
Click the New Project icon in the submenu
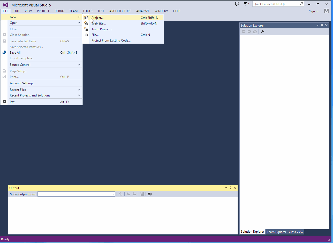pyautogui.click(x=86, y=18)
